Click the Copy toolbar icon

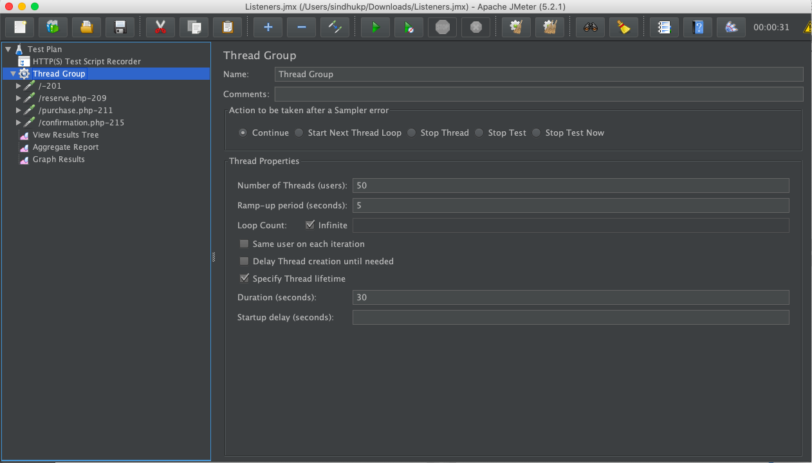pyautogui.click(x=194, y=28)
